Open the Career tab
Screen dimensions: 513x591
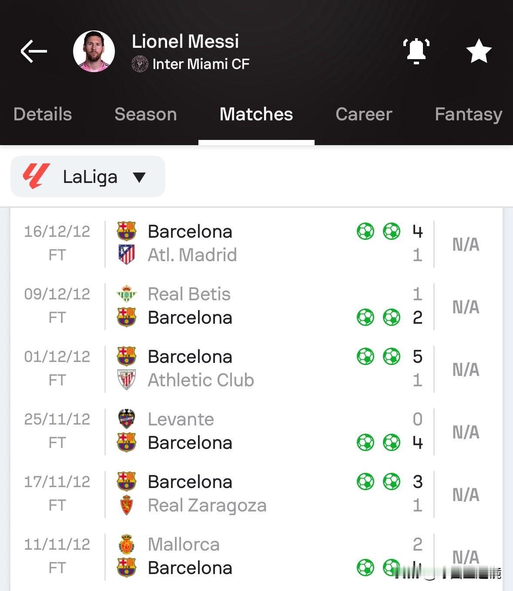(364, 114)
